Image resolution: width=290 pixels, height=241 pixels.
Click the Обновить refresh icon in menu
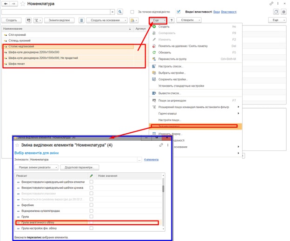coord(154,52)
